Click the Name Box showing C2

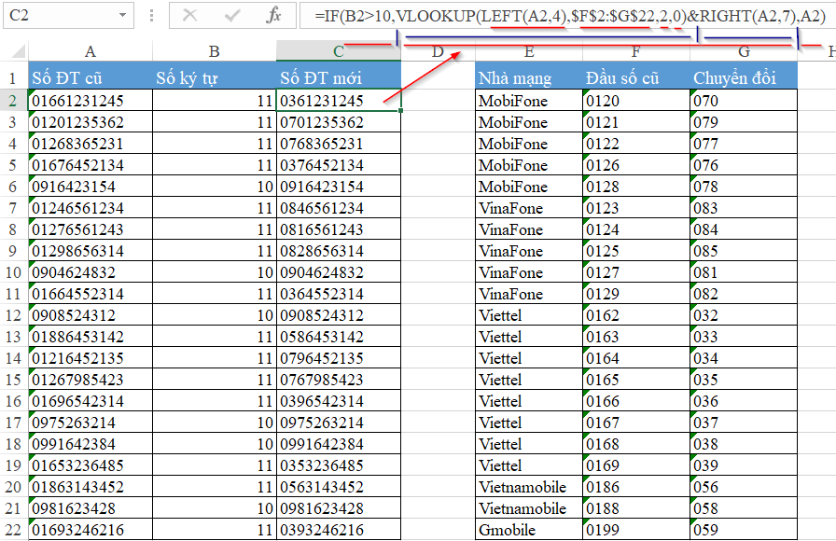coord(56,16)
